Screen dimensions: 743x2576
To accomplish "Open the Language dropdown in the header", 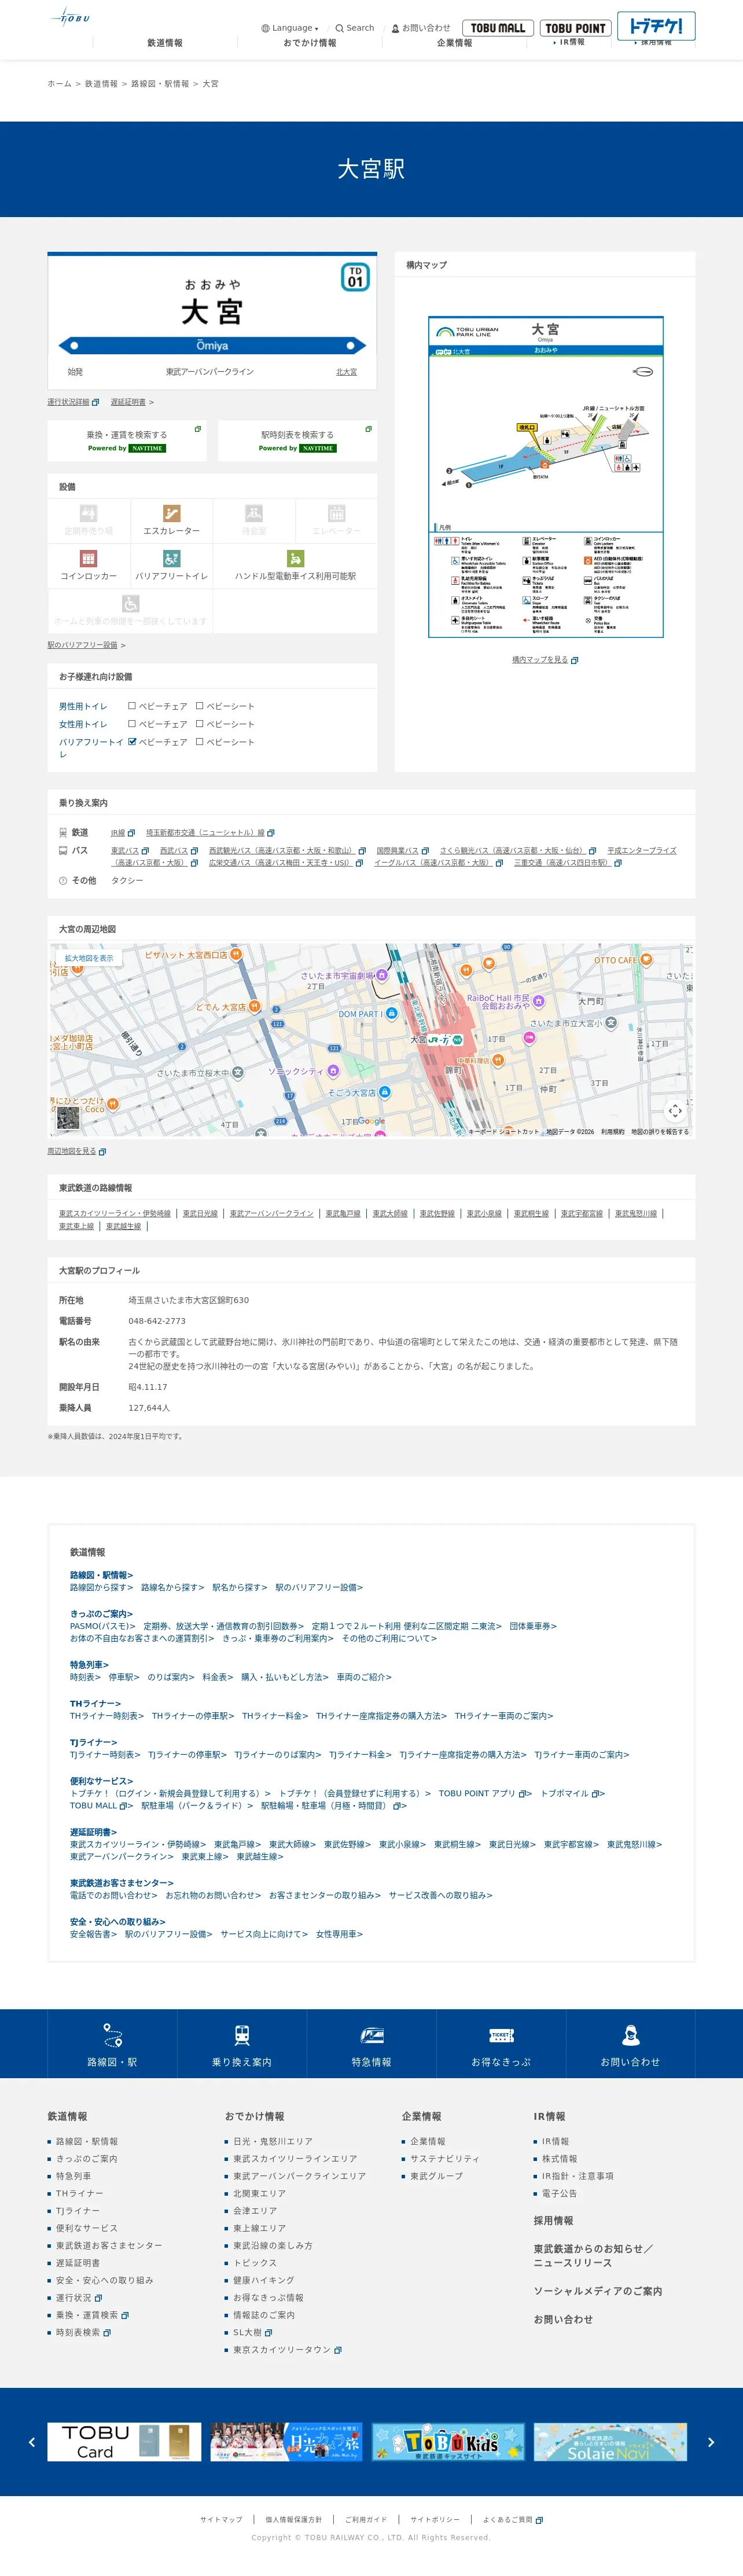I will 290,28.
